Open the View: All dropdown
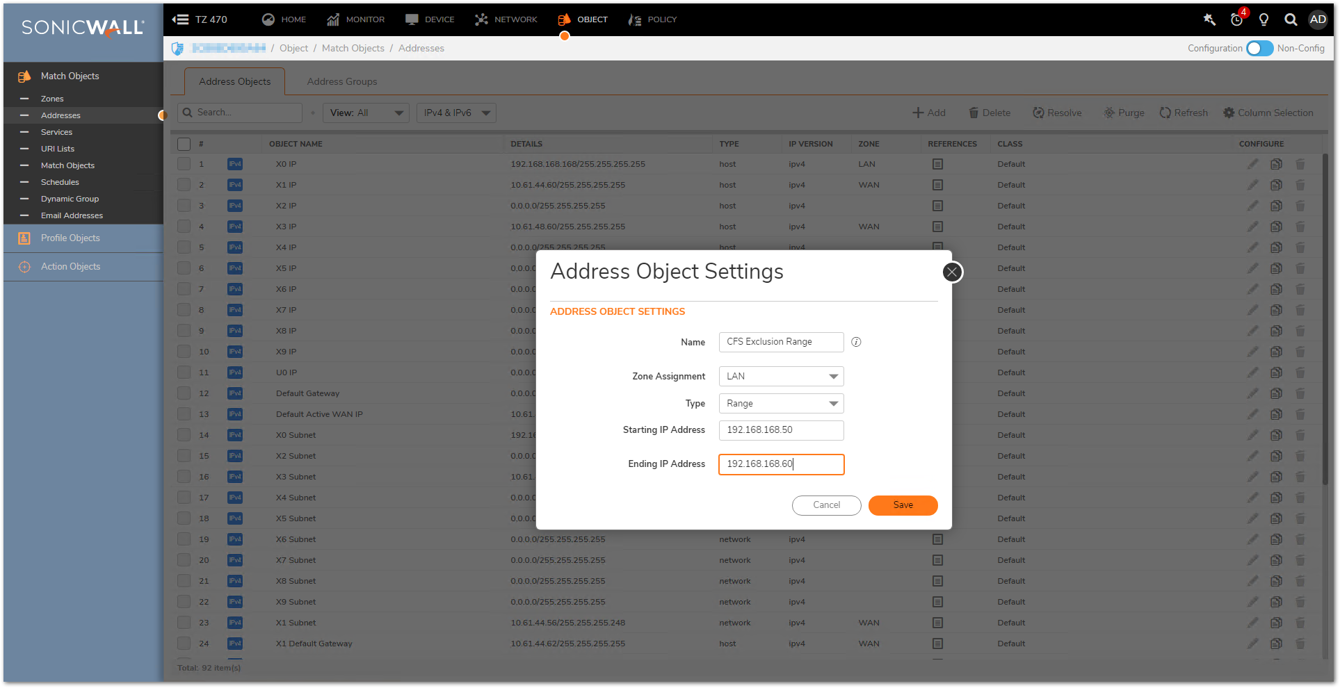Screen dimensions: 1340x688 (x=366, y=113)
